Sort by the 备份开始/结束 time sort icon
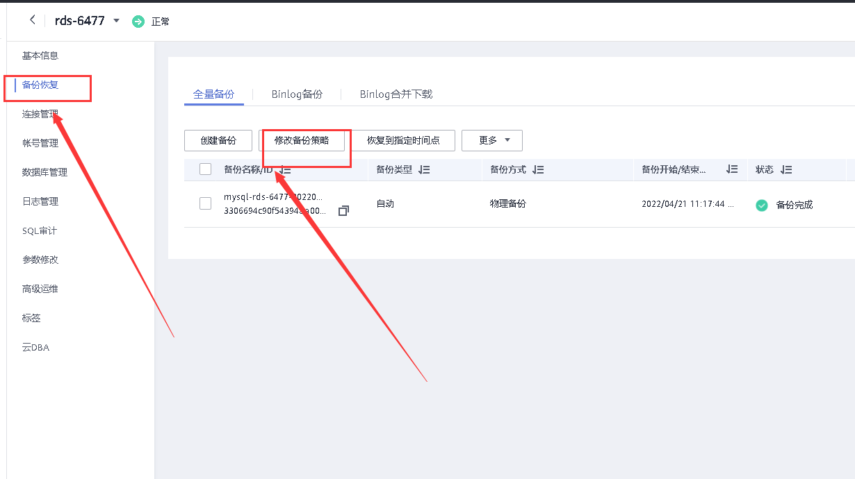Screen dimensions: 855x479 [x=732, y=169]
